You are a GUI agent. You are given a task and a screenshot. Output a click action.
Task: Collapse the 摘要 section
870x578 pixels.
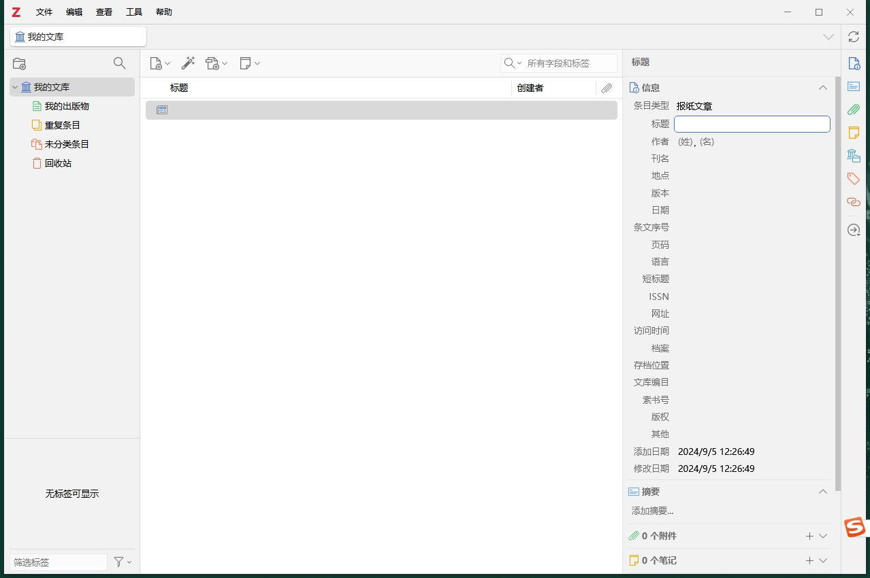click(822, 492)
